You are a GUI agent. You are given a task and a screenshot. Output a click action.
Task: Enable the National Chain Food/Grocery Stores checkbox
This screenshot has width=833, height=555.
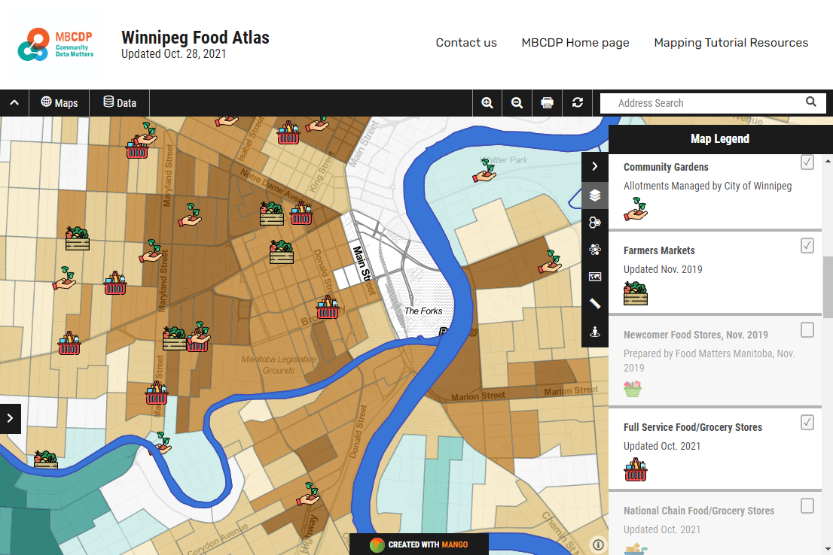coord(807,505)
